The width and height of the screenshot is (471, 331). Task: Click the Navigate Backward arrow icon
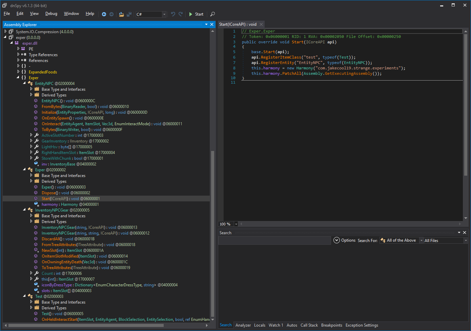point(104,14)
